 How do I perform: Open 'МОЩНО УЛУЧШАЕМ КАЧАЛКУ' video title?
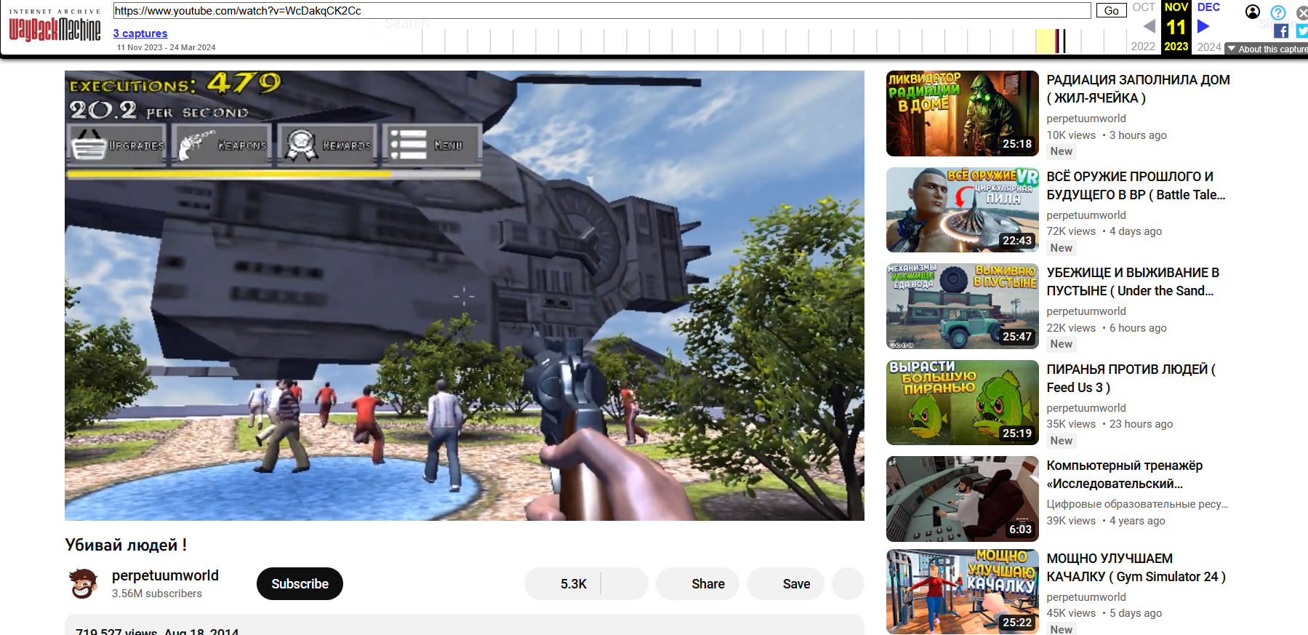[1136, 567]
